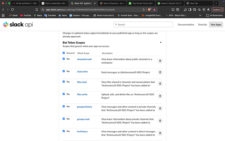Toggle the Required checkbox for chat:write
225x141 pixels.
click(x=64, y=71)
